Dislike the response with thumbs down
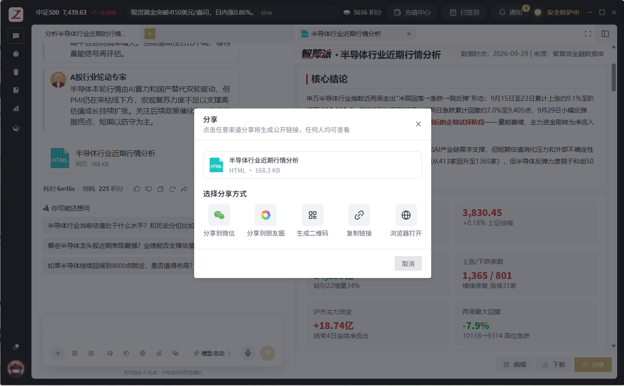 click(x=149, y=189)
